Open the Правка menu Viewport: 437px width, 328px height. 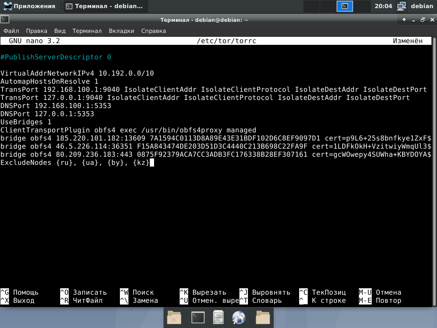[x=37, y=31]
